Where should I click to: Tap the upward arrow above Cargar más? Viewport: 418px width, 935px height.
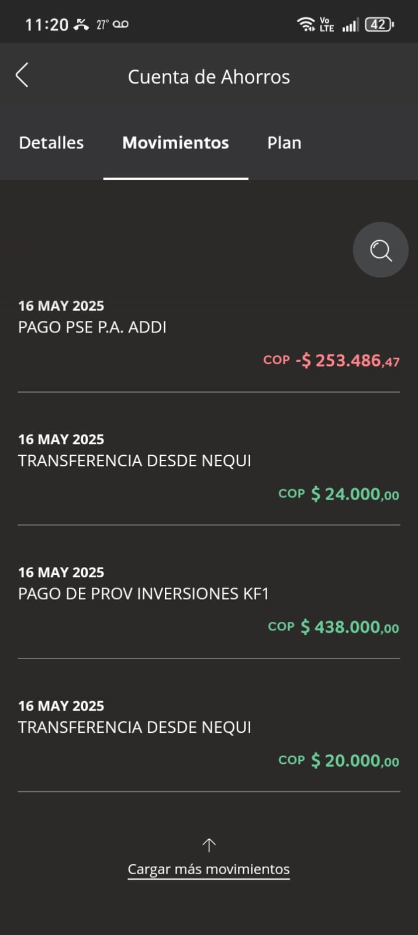click(209, 845)
